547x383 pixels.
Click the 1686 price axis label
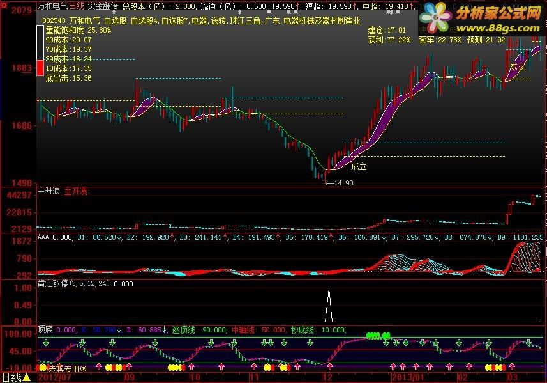[x=21, y=125]
